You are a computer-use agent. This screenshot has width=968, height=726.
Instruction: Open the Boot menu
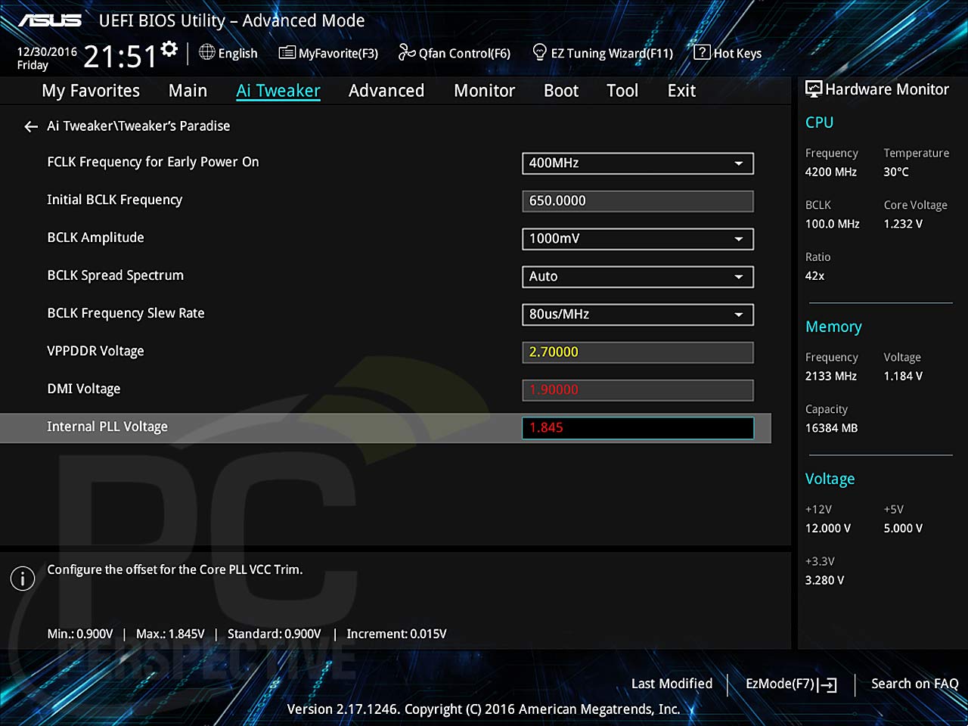click(560, 90)
